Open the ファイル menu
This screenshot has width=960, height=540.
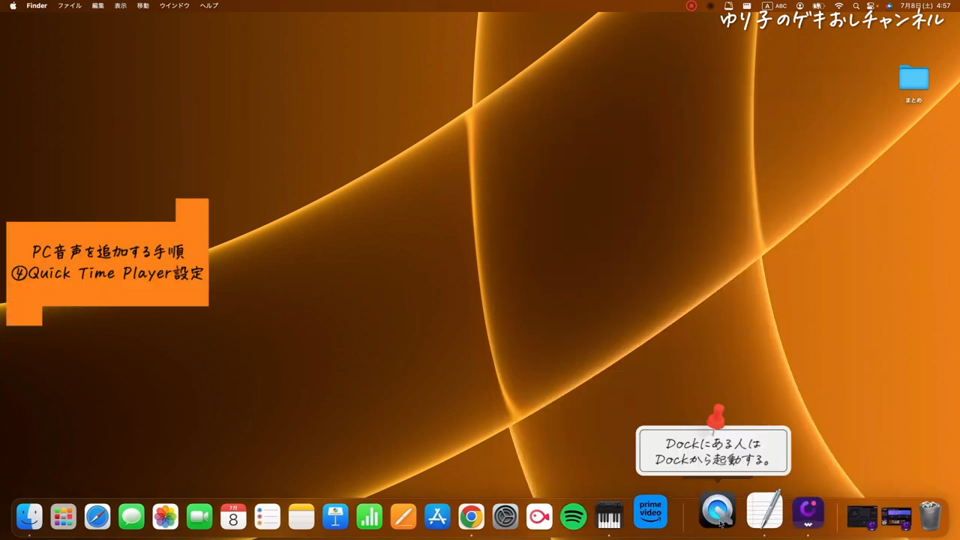coord(70,6)
